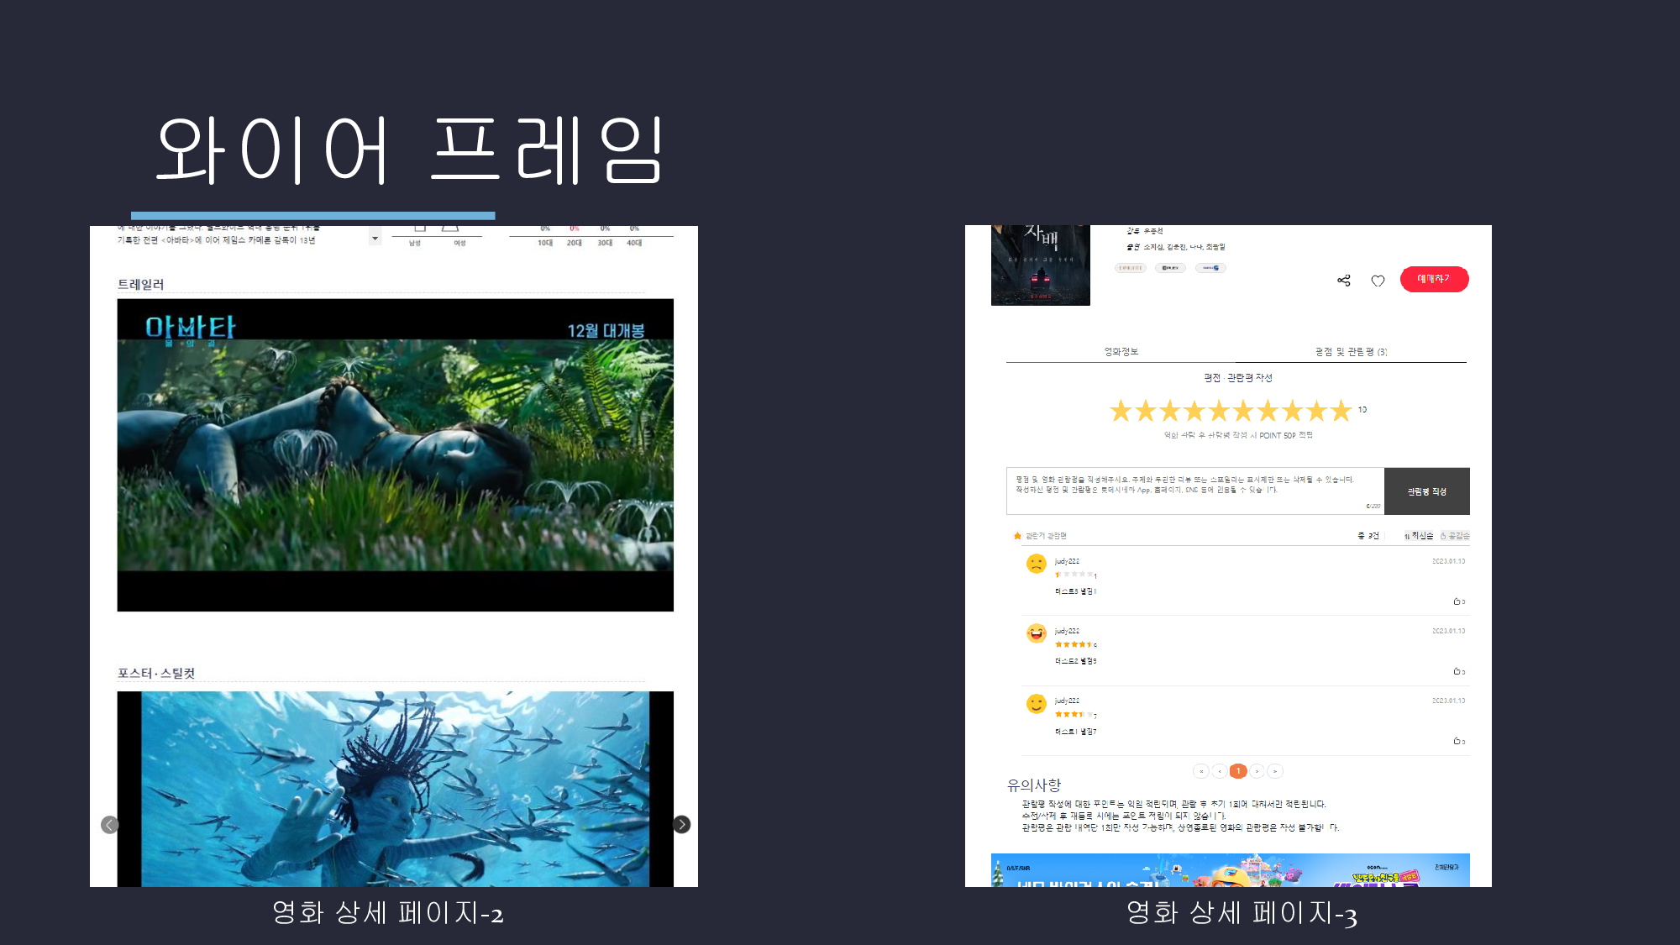
Task: Click the underwater Avatar still image
Action: point(395,790)
